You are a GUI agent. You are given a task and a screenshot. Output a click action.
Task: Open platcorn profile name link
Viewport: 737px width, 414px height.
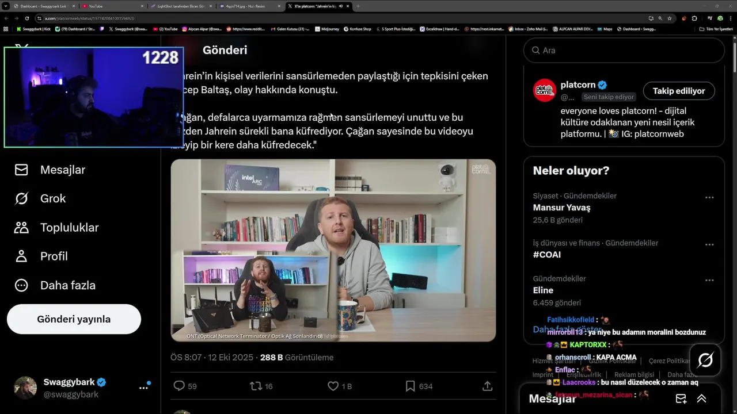[578, 85]
